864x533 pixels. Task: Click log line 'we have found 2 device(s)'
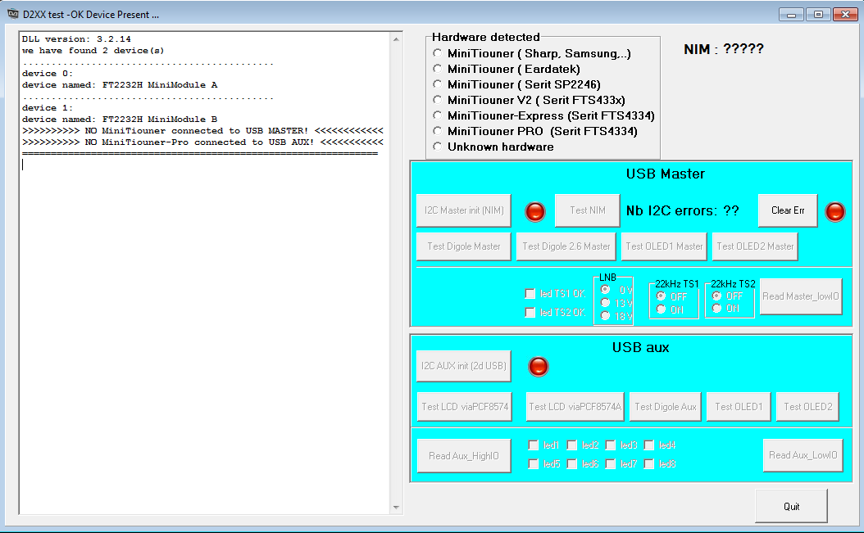pos(93,51)
